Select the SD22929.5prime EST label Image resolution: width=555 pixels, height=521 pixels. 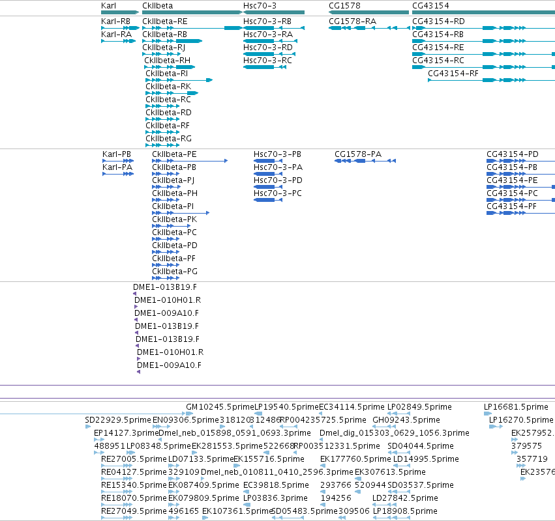[x=118, y=420]
